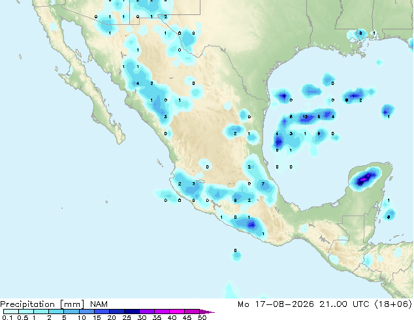The height and width of the screenshot is (320, 414).
Task: Click the '(18+06)' forecast run text
Action: [393, 304]
